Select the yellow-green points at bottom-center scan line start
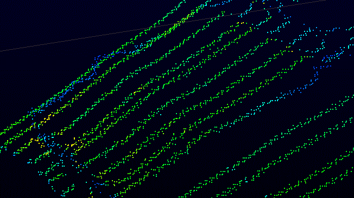 [102, 173]
